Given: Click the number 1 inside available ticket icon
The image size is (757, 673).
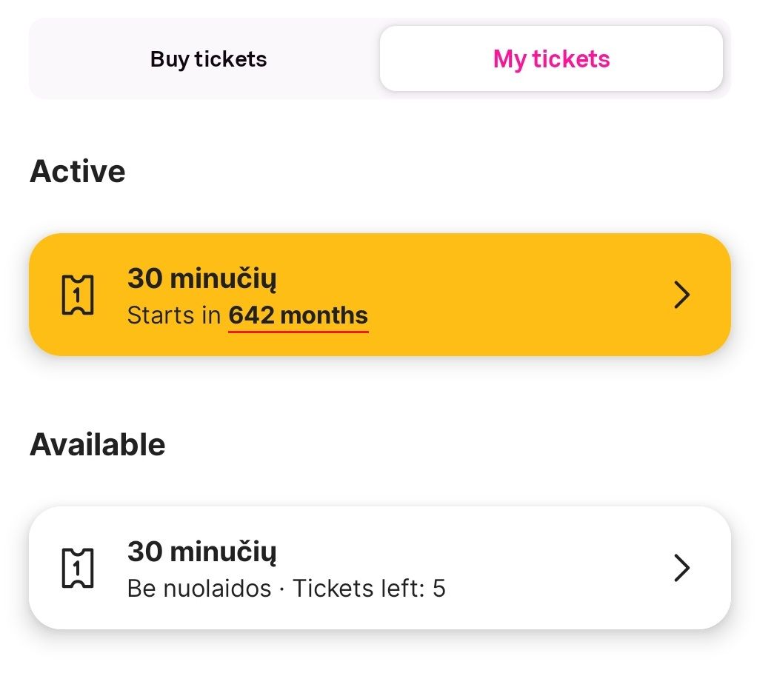Looking at the screenshot, I should (x=77, y=569).
